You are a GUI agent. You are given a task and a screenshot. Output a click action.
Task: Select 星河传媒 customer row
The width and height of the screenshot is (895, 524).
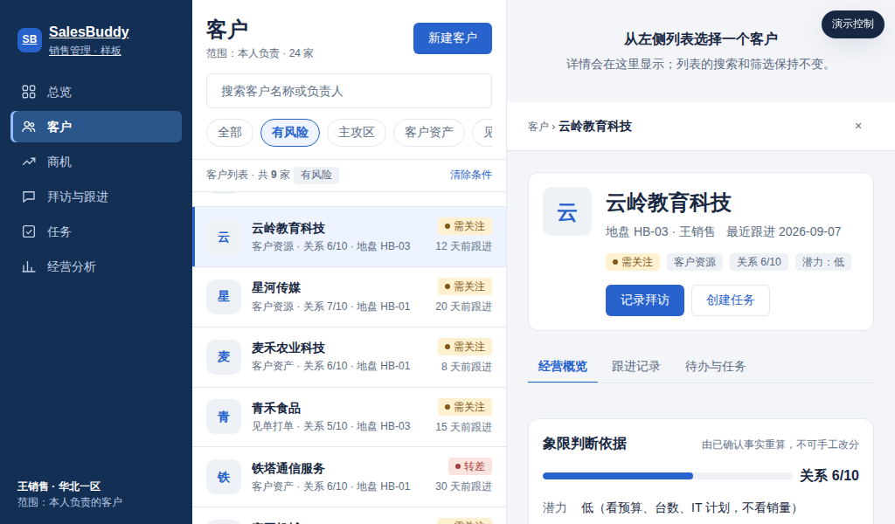(350, 296)
